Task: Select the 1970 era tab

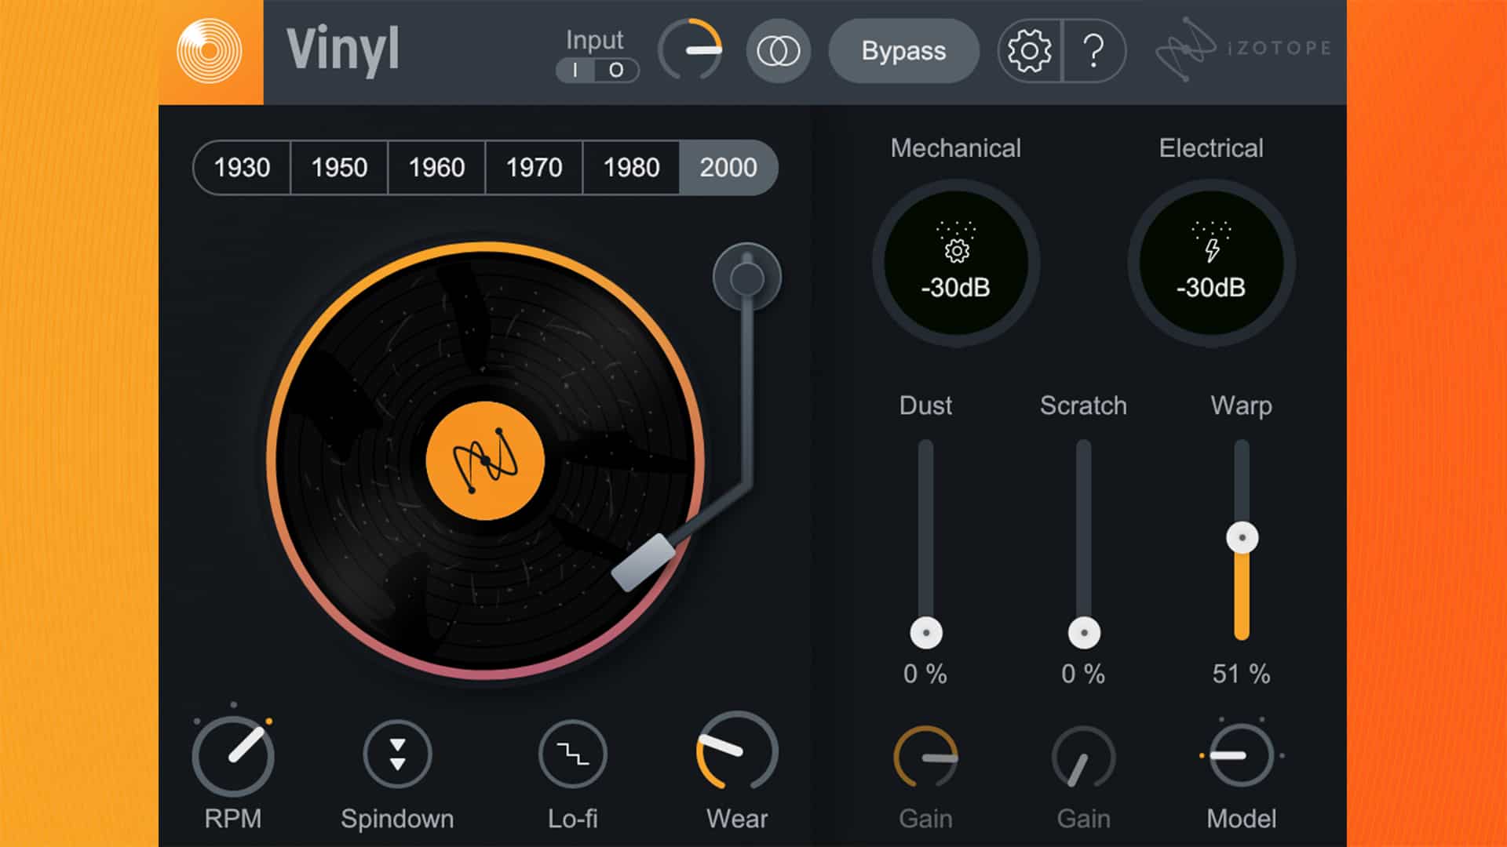Action: (534, 167)
